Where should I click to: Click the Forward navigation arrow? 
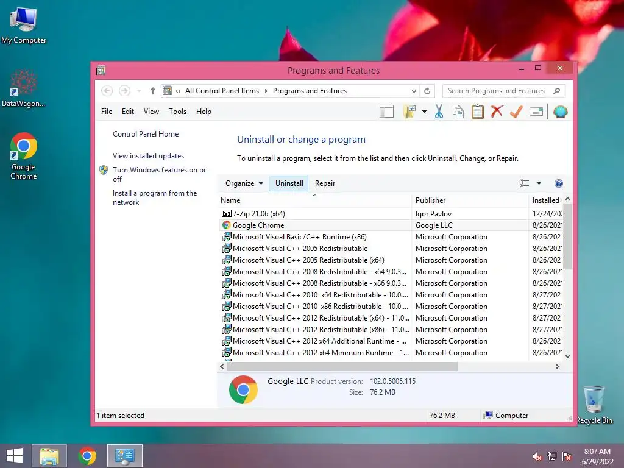124,91
